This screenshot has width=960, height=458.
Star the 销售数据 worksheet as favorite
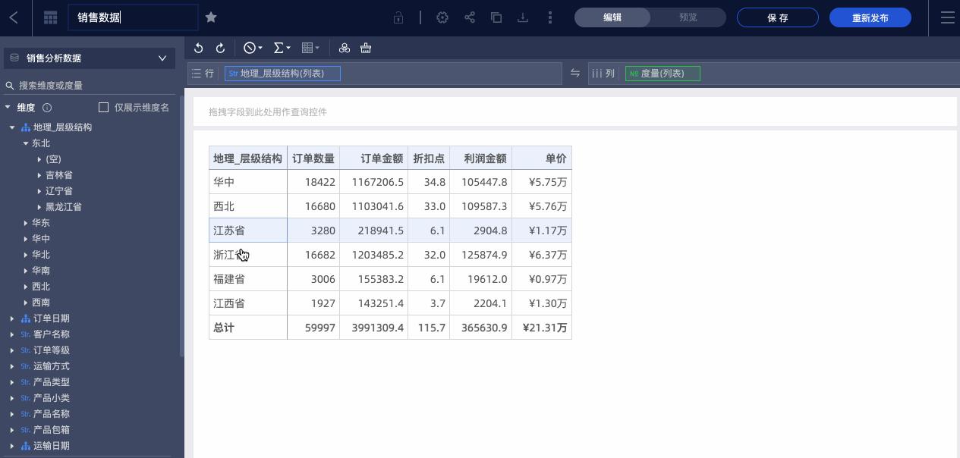[210, 17]
